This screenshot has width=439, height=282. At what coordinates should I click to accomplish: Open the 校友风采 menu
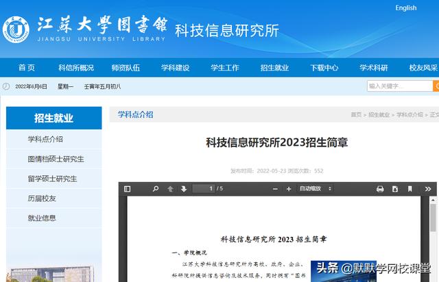(423, 68)
